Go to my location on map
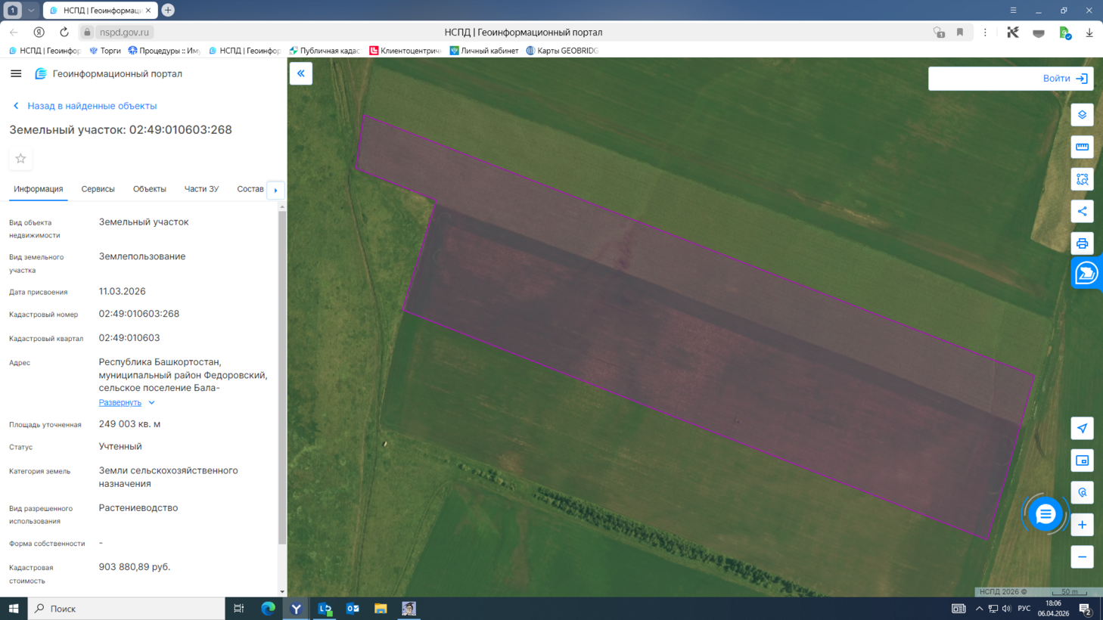This screenshot has width=1103, height=620. (1082, 429)
